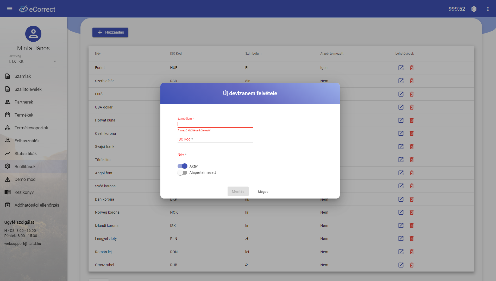Select the PLN ISO code cell
496x281 pixels.
click(174, 239)
